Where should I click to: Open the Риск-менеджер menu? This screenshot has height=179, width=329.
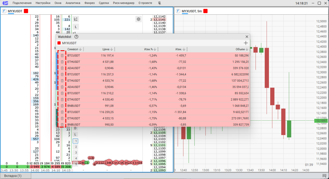click(124, 3)
